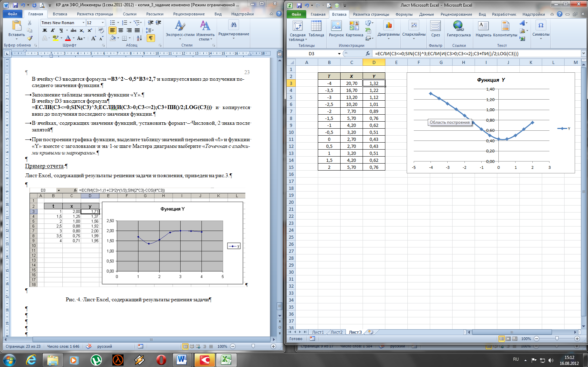
Task: Open the Word Файл tab
Action: tap(12, 14)
